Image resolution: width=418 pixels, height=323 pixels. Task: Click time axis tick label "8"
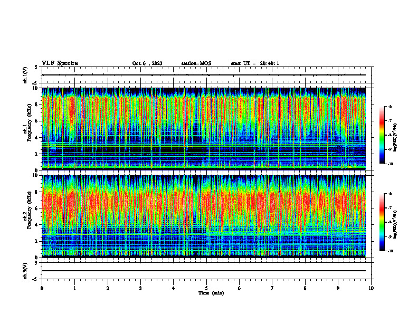pos(305,288)
